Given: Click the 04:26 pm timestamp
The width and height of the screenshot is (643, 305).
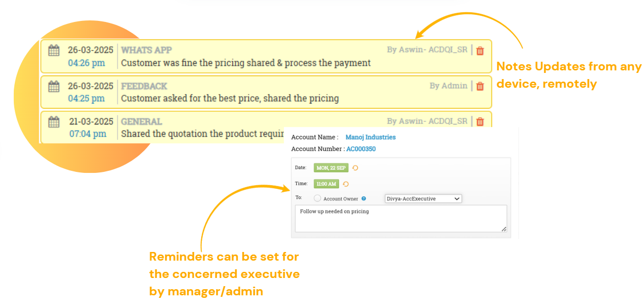Looking at the screenshot, I should click(86, 63).
